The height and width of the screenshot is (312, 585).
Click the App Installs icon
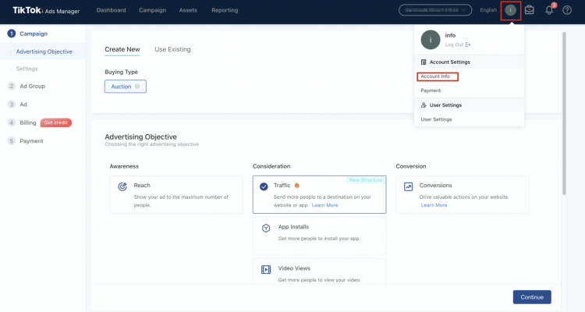[264, 227]
